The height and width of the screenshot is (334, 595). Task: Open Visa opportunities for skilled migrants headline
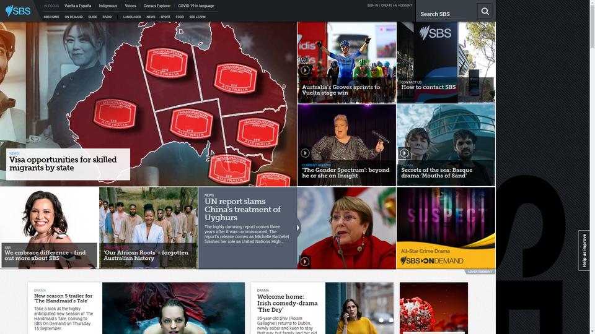[63, 163]
